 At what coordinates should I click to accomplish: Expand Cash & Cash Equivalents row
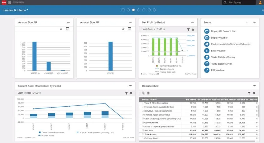click(143, 119)
